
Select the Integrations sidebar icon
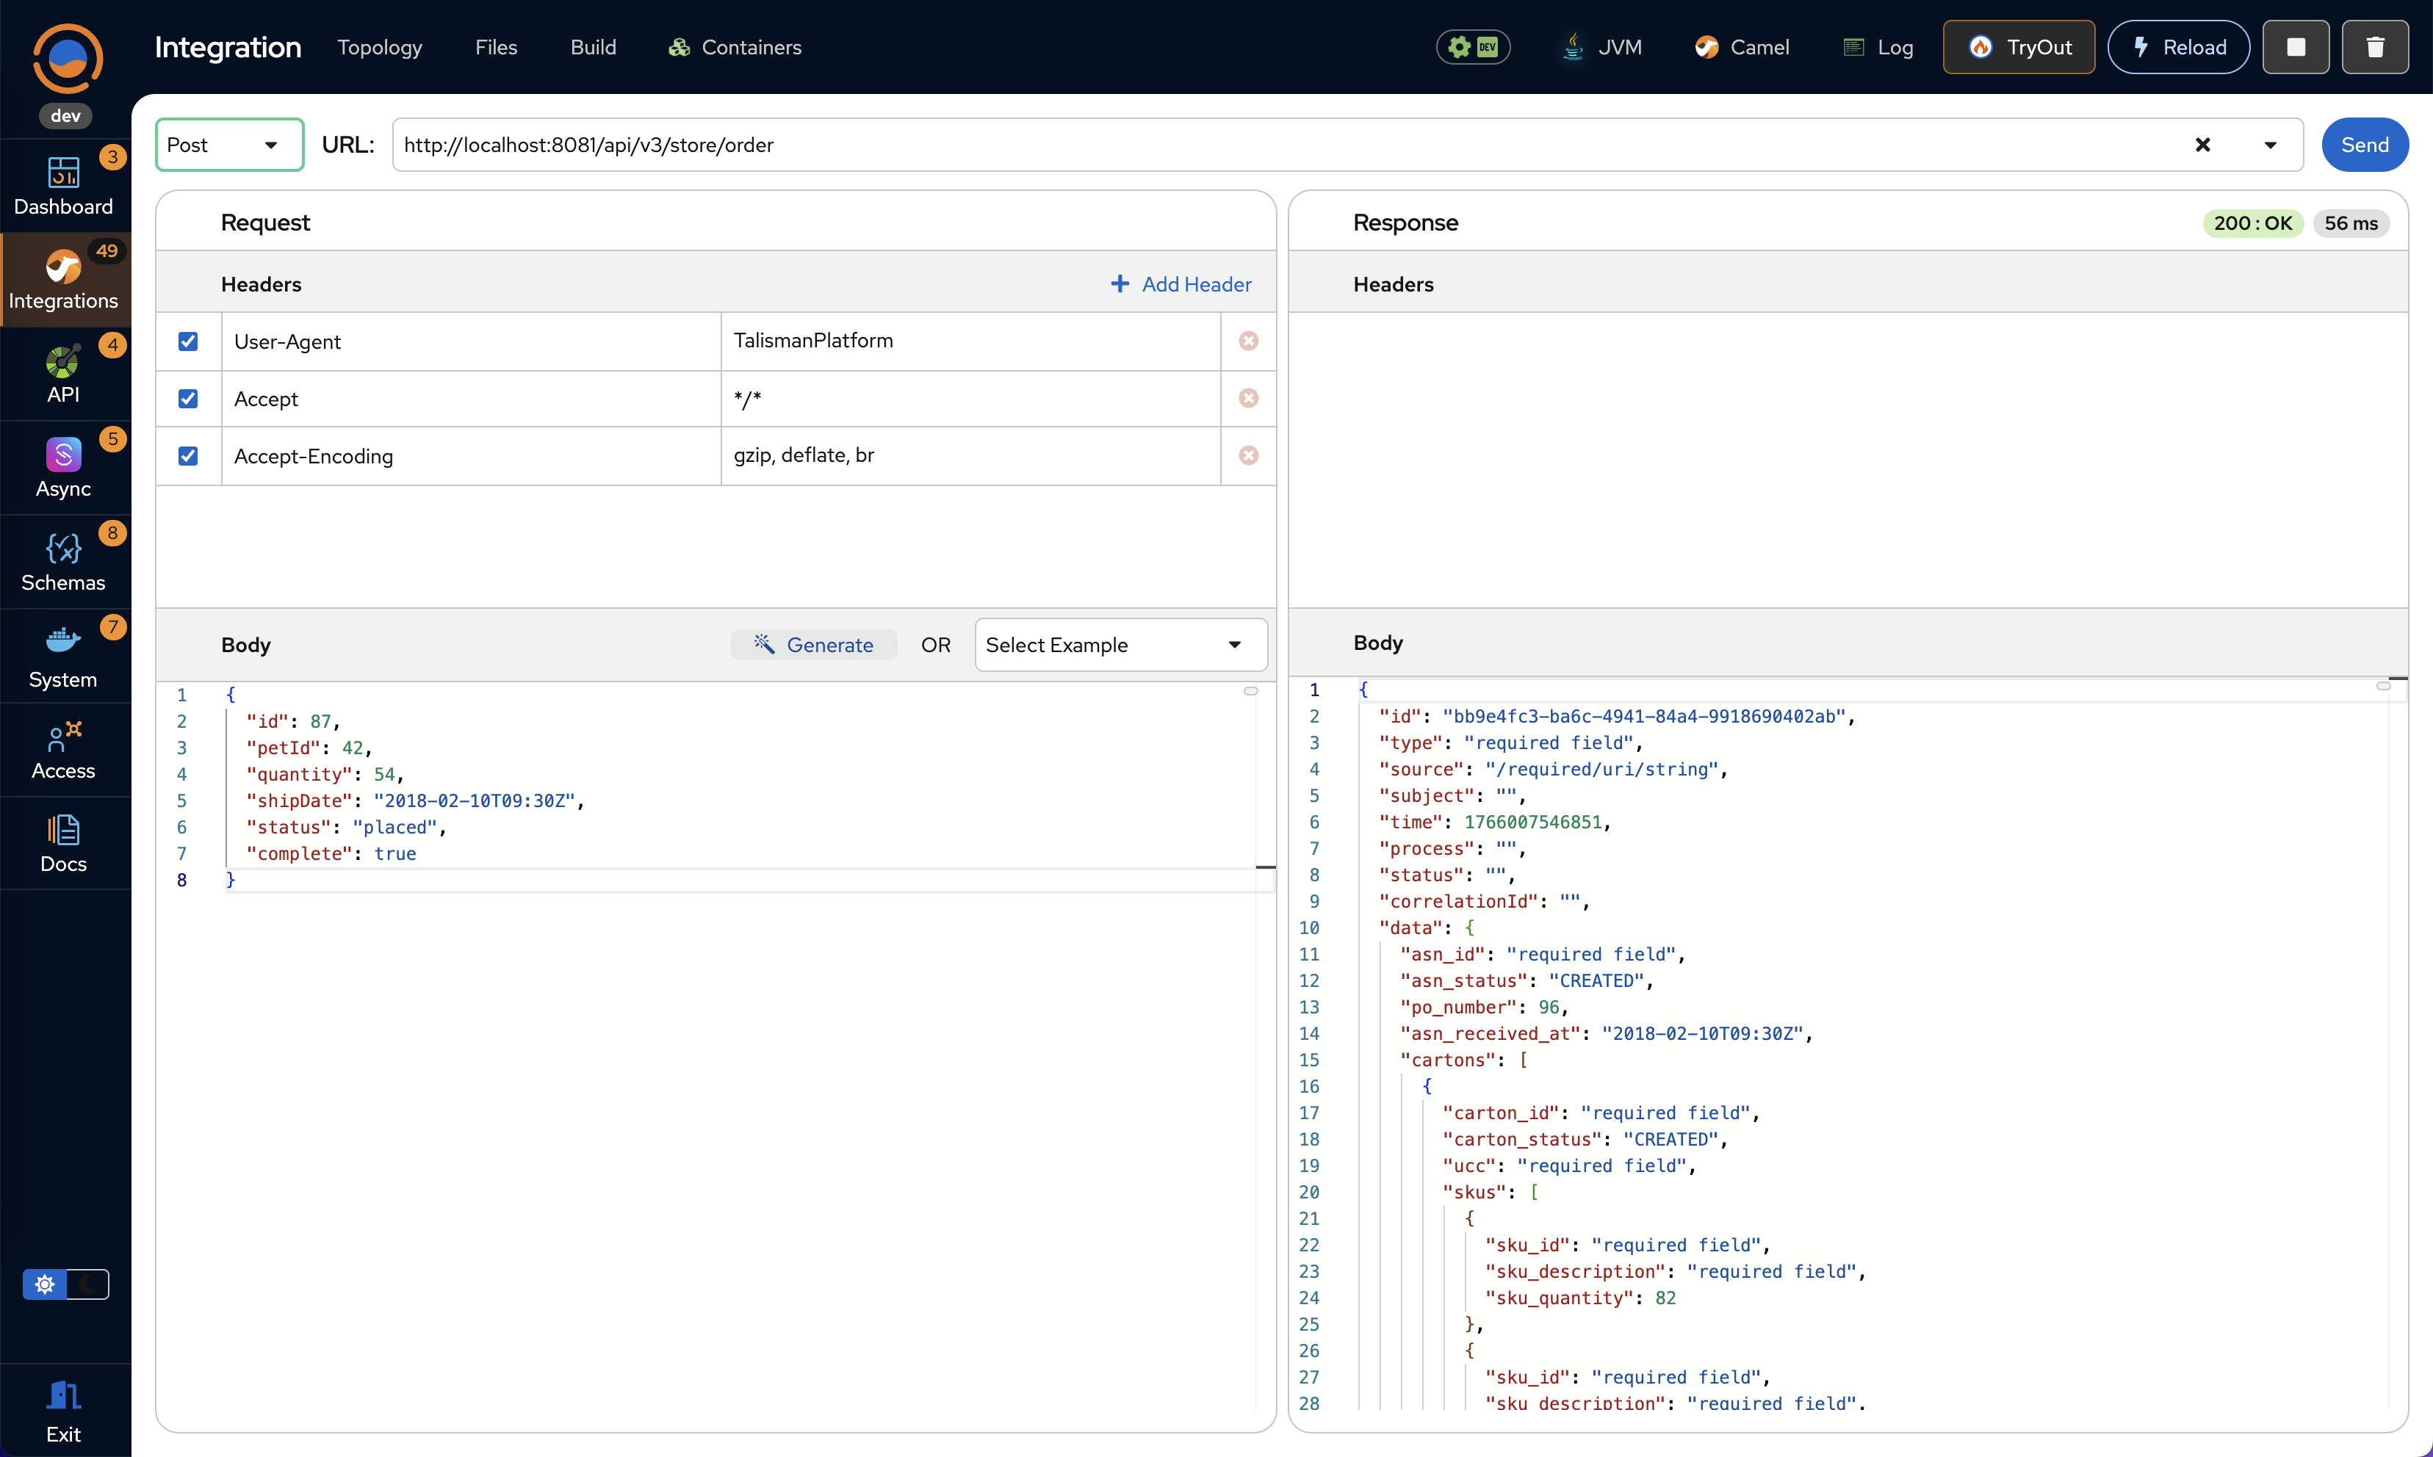click(x=64, y=278)
